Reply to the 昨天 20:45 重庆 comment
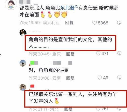 tap(70, 54)
